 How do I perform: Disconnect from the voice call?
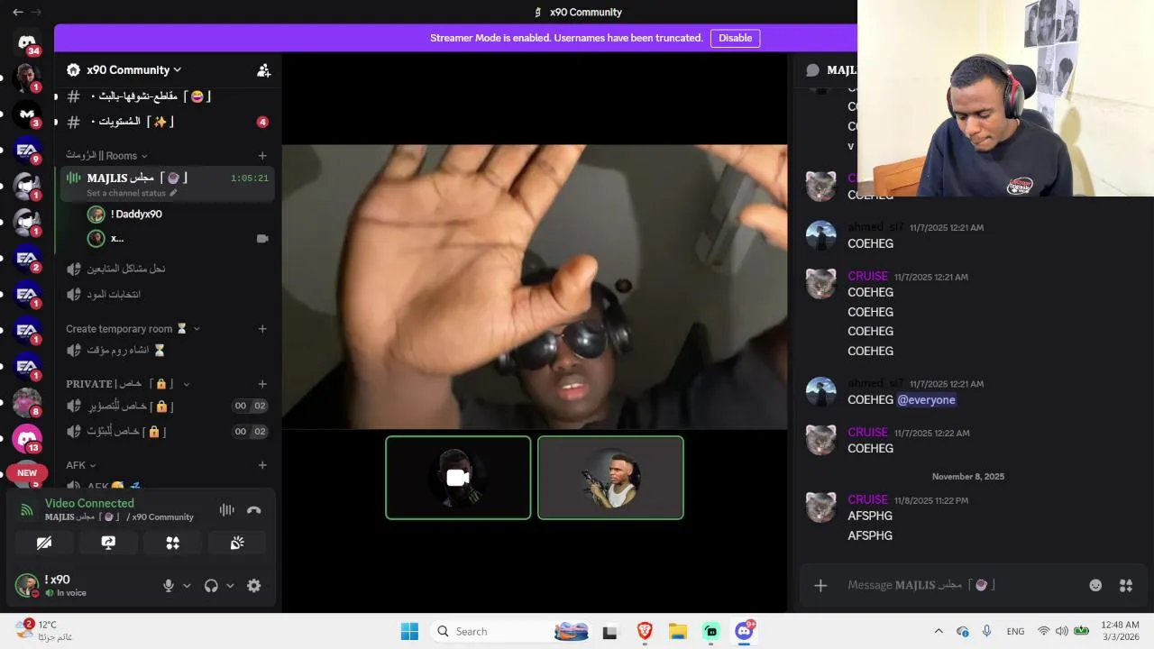[x=254, y=510]
